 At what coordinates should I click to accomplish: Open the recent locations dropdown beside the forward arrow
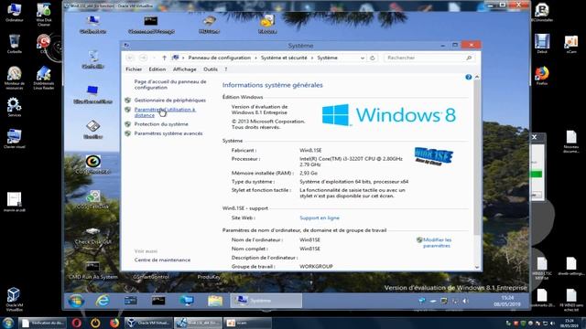[x=154, y=58]
